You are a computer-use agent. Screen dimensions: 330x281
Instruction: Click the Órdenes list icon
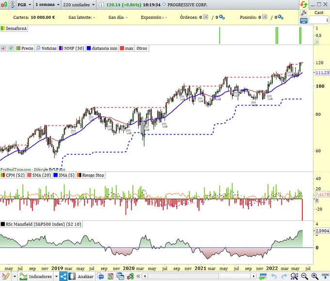(206, 17)
